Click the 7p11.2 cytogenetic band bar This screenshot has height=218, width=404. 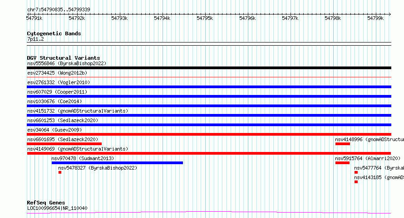[209, 44]
